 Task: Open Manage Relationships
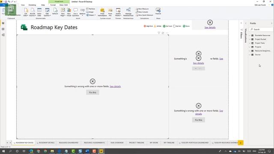tap(128, 12)
